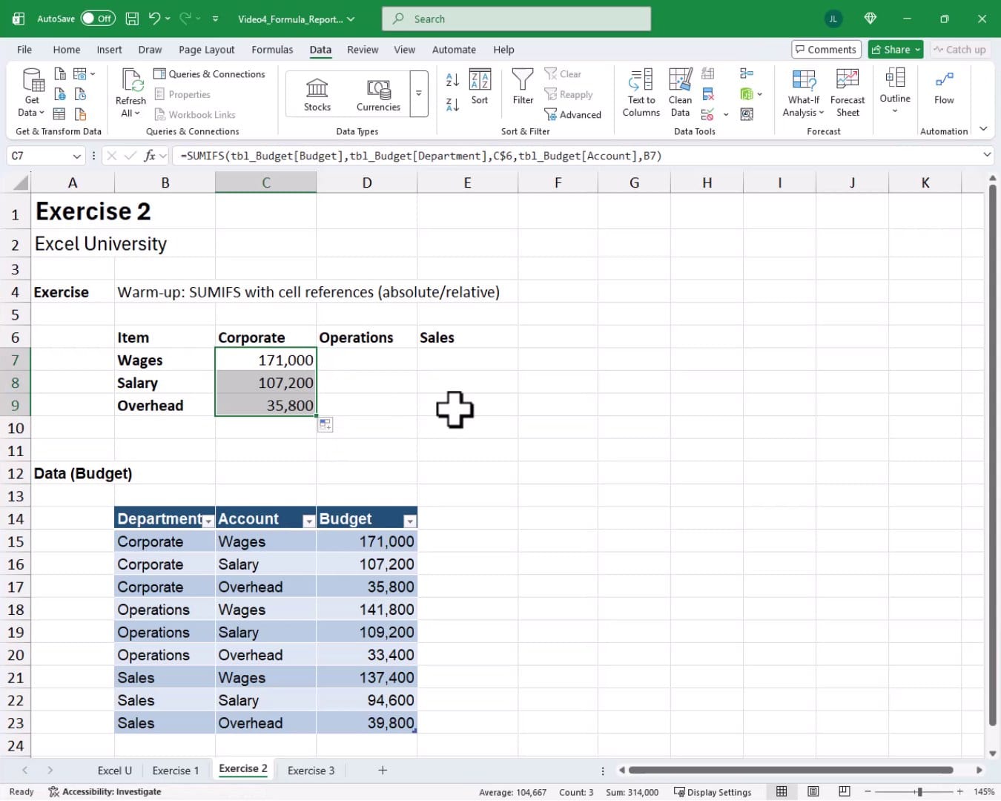Viewport: 1001px width, 801px height.
Task: Toggle the AutoSave switch
Action: pos(98,19)
